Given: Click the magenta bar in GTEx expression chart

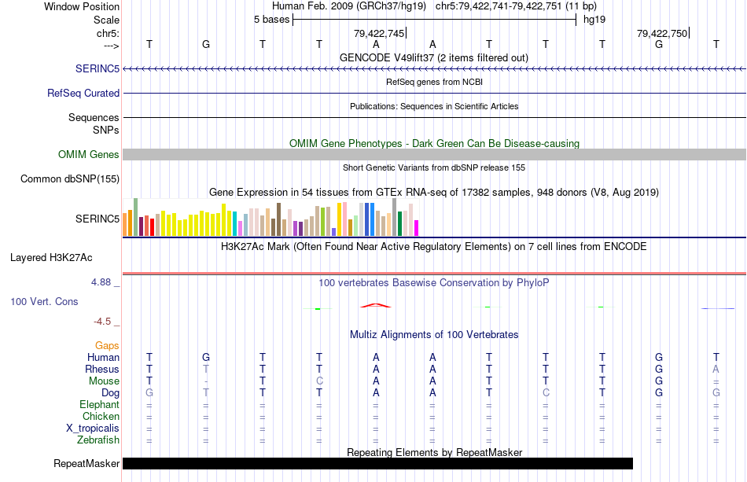Looking at the screenshot, I should pyautogui.click(x=417, y=228).
